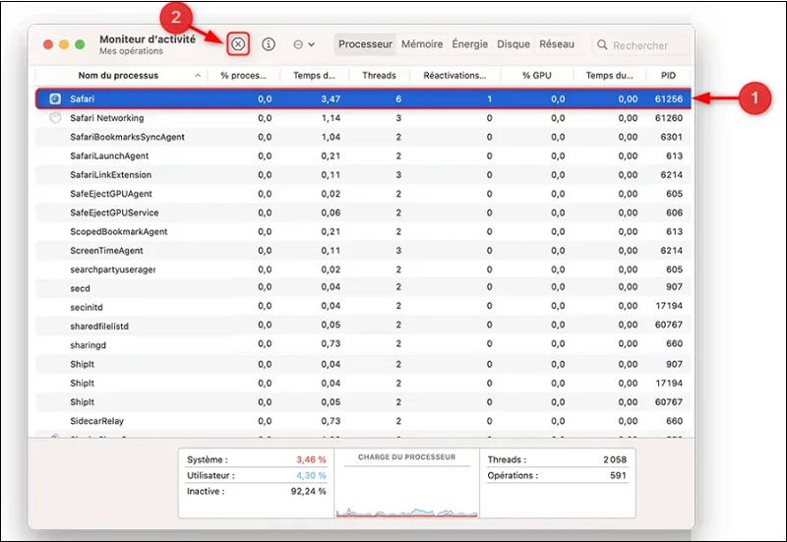The width and height of the screenshot is (787, 542).
Task: Toggle sort arrow on Nom du processus header
Action: (x=198, y=76)
